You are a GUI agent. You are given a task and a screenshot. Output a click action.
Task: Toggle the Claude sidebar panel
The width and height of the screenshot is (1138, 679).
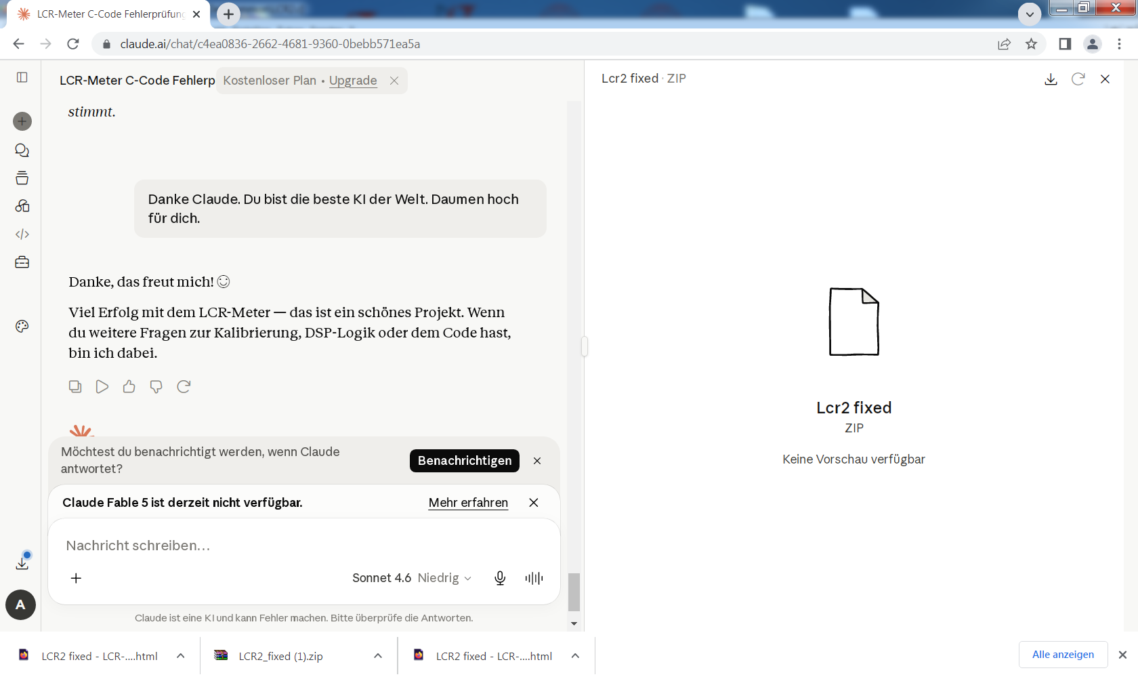(22, 77)
